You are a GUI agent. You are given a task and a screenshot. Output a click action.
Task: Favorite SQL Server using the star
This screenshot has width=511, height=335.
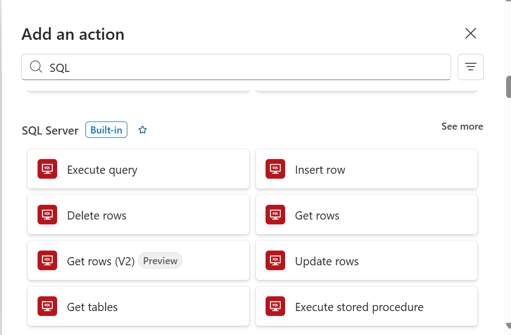(x=143, y=130)
